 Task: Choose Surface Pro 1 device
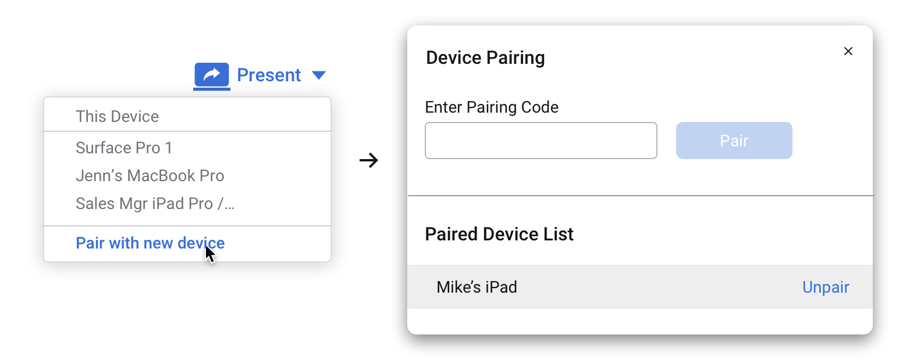(124, 147)
